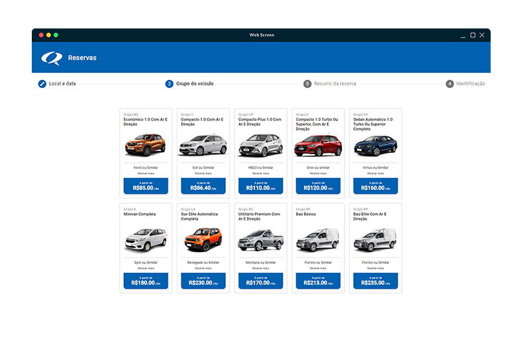Click 'Baú Básico' card title
Viewport: 530px width, 356px height.
[306, 214]
